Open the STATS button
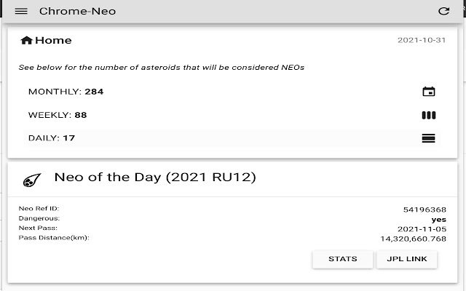This screenshot has height=291, width=466. [x=342, y=259]
